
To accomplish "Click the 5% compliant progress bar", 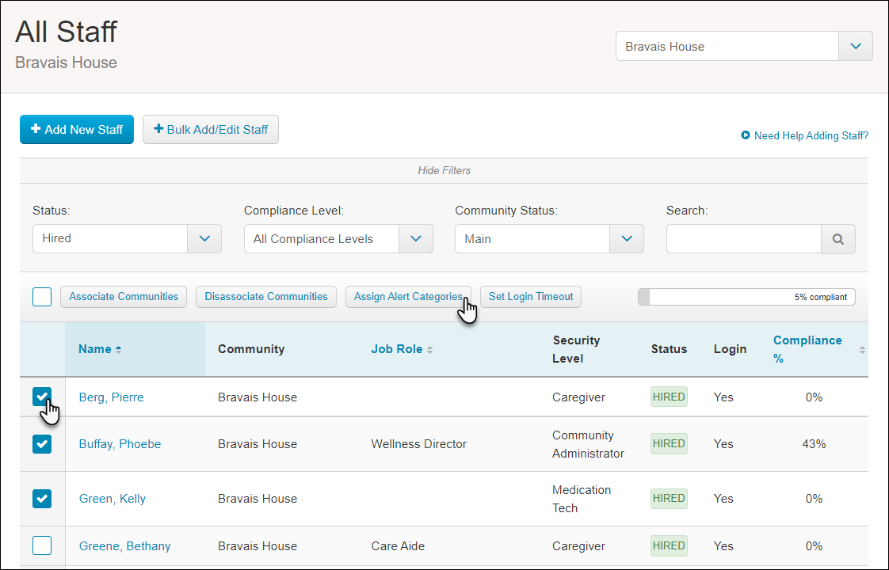I will (x=746, y=297).
